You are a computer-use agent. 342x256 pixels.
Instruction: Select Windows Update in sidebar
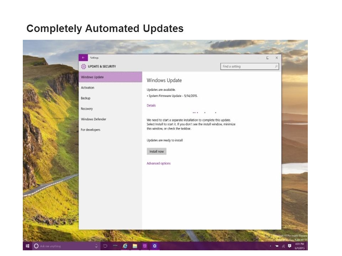point(110,77)
